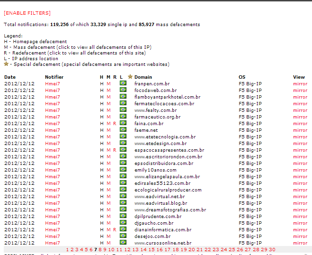Click the R link for espacocasapresentes.com.br
Image resolution: width=312 pixels, height=255 pixels.
coord(115,150)
